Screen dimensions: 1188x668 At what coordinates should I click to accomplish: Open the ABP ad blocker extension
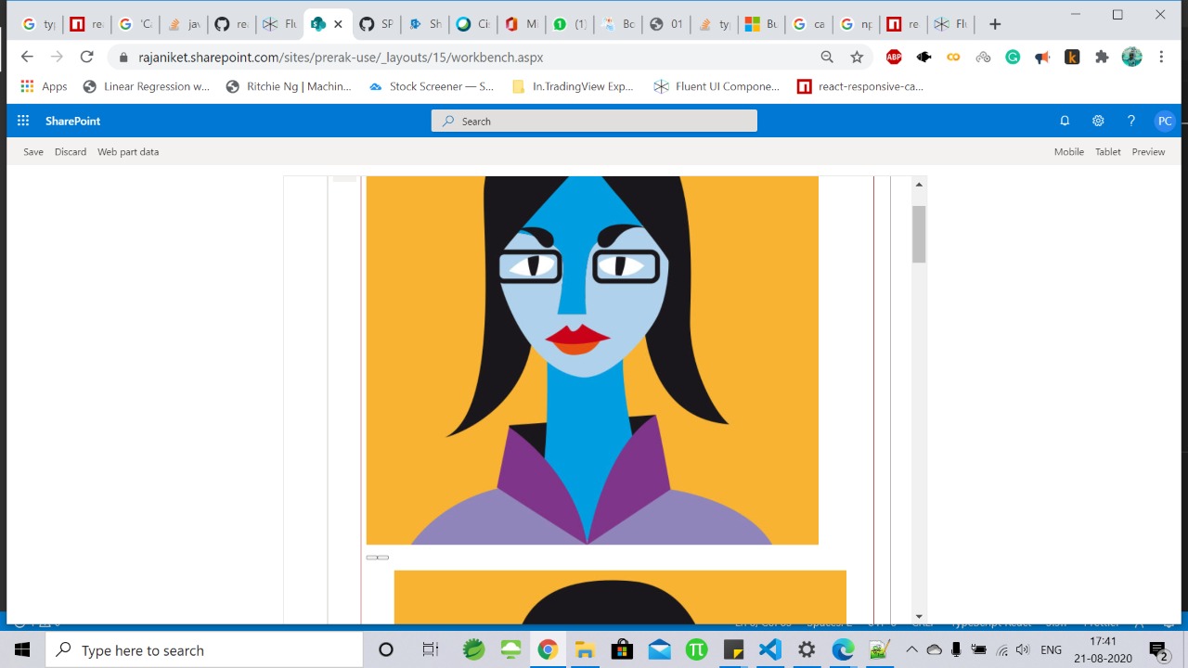893,57
